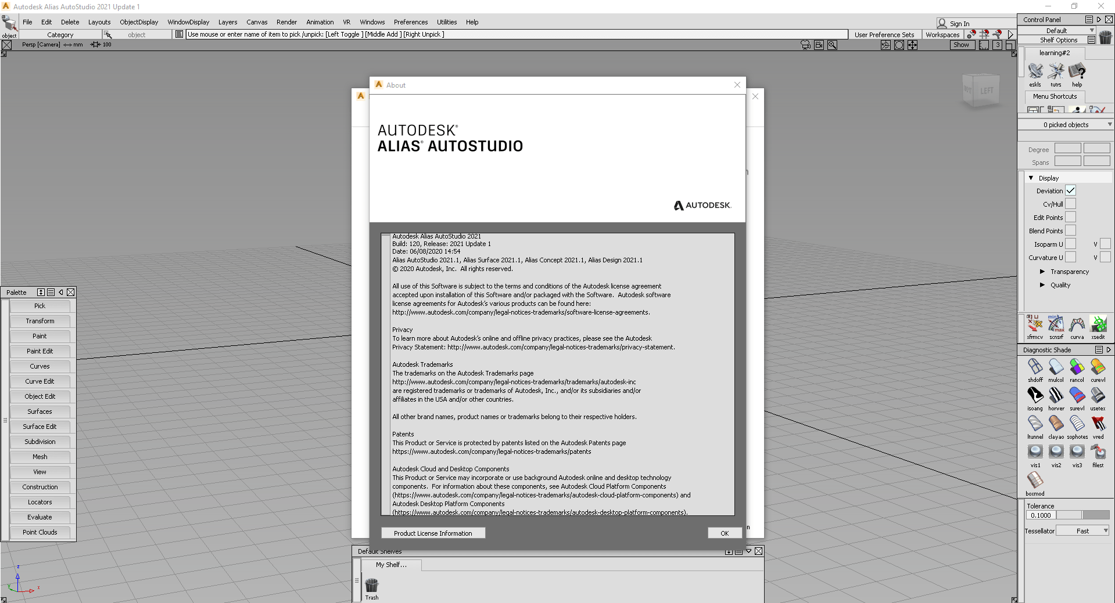1115x603 pixels.
Task: Click the grid magnet snap icon
Action: pyautogui.click(x=984, y=34)
